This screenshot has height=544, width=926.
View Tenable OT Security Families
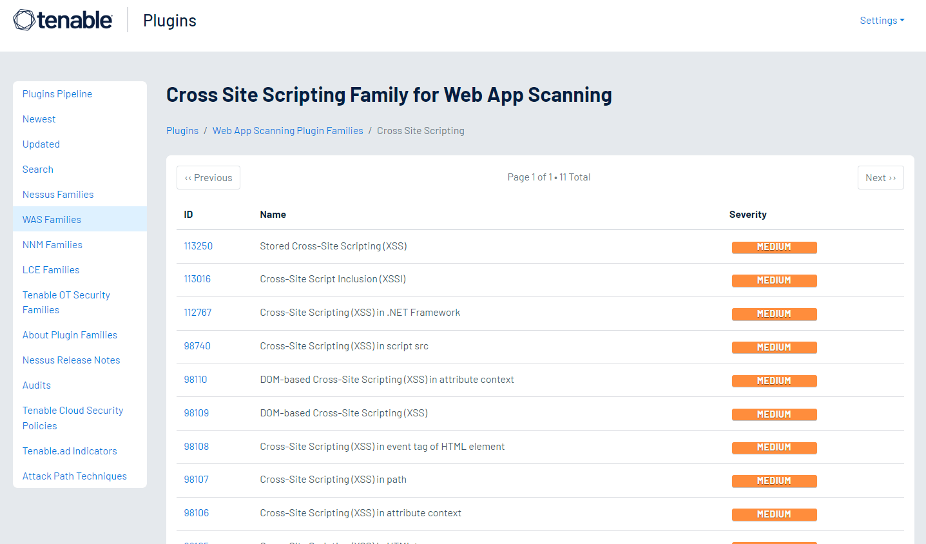(66, 302)
